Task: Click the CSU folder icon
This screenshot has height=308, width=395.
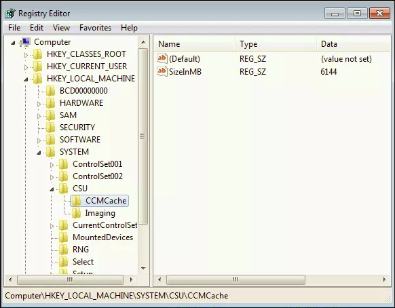Action: tap(63, 189)
